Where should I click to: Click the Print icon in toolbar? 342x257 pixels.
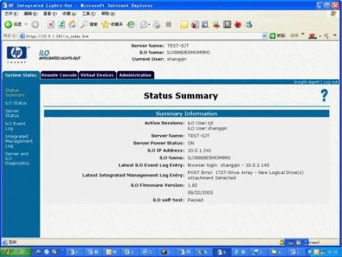click(157, 24)
